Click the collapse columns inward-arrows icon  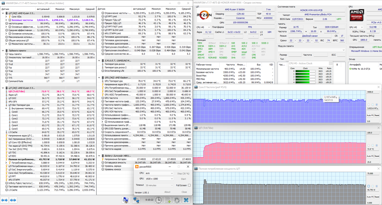click(x=13, y=200)
